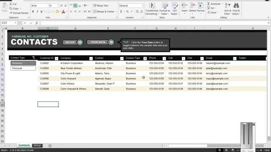The image size is (271, 152).
Task: Click the zoom in plus icon
Action: tap(261, 150)
